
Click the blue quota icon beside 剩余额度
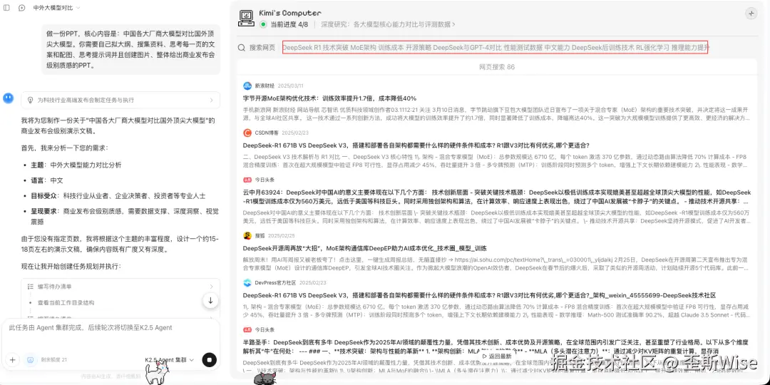[31, 359]
